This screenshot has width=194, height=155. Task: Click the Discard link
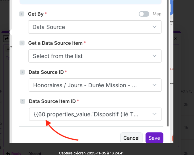(x=34, y=153)
